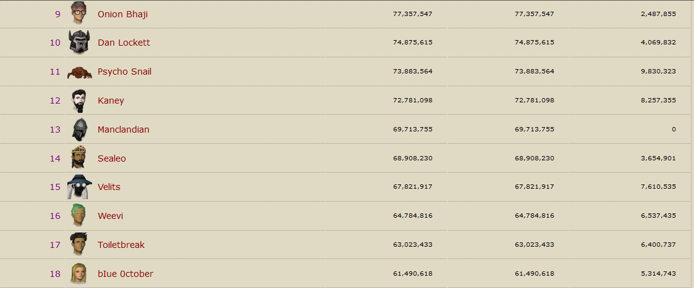The height and width of the screenshot is (288, 694).
Task: Click Sealeo's crowned avatar
Action: [x=79, y=158]
